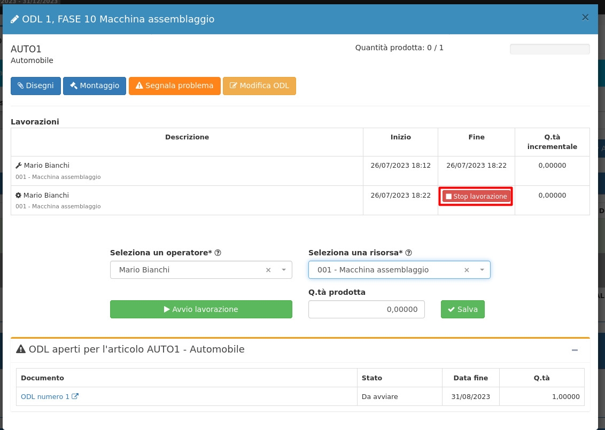The width and height of the screenshot is (605, 430).
Task: Start work with Avvio lavorazione
Action: pos(201,309)
